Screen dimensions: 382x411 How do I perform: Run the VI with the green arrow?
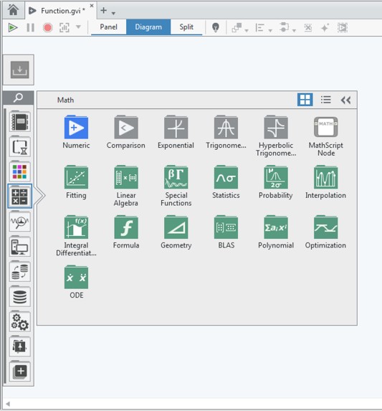pyautogui.click(x=13, y=27)
